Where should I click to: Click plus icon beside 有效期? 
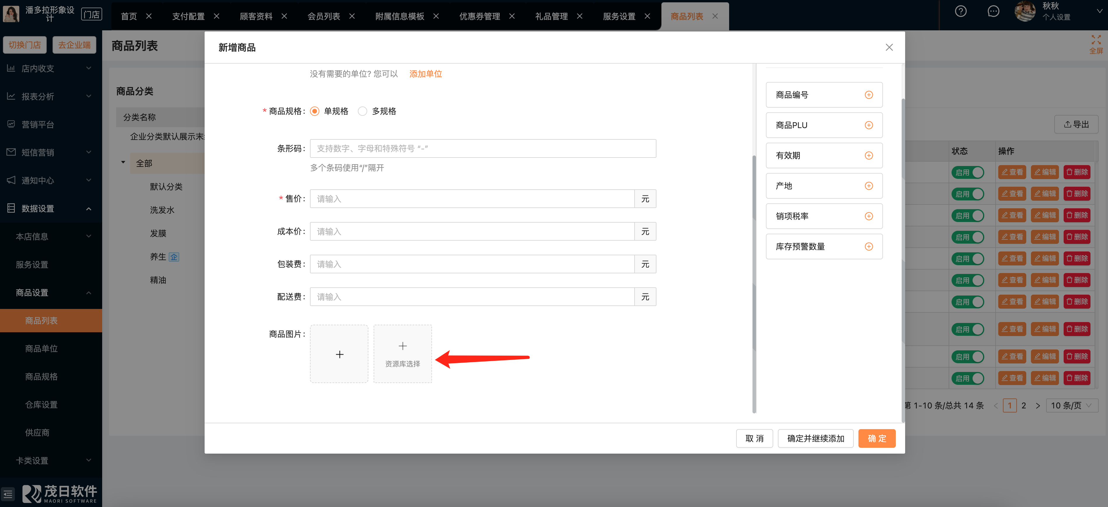click(x=868, y=156)
